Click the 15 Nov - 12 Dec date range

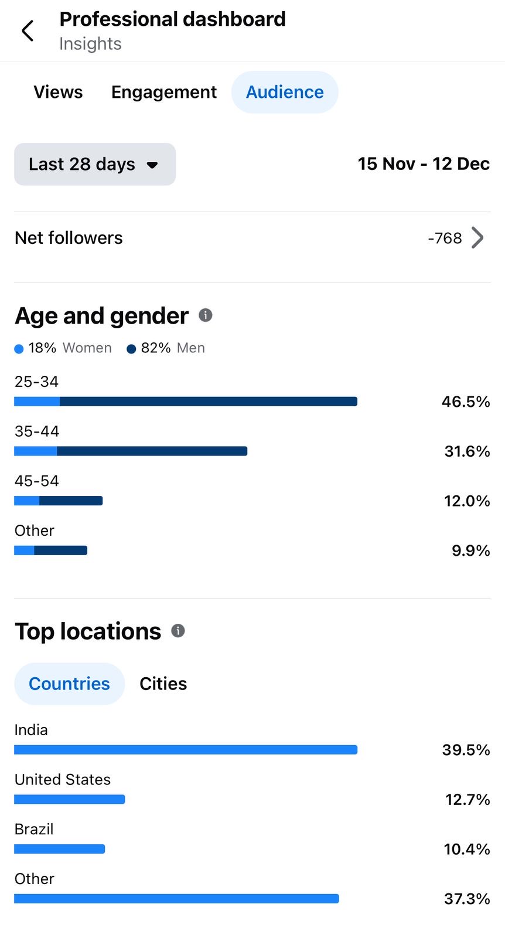[x=423, y=164]
